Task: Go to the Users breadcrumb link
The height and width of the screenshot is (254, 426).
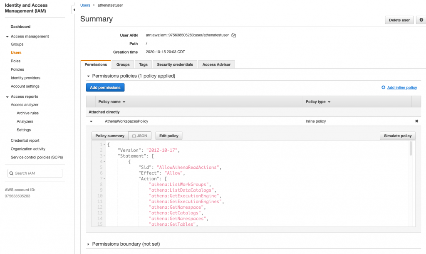Action: pyautogui.click(x=85, y=5)
